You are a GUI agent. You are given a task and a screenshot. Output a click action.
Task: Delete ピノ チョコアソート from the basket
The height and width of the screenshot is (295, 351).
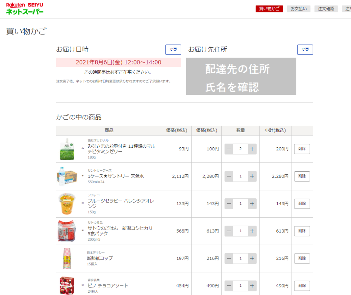coord(302,286)
